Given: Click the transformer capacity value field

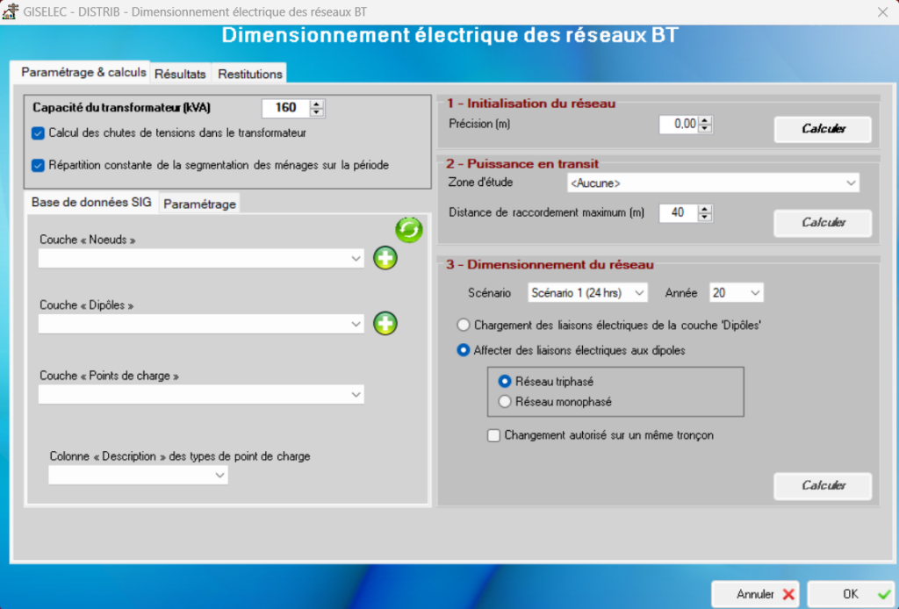Looking at the screenshot, I should (x=285, y=108).
